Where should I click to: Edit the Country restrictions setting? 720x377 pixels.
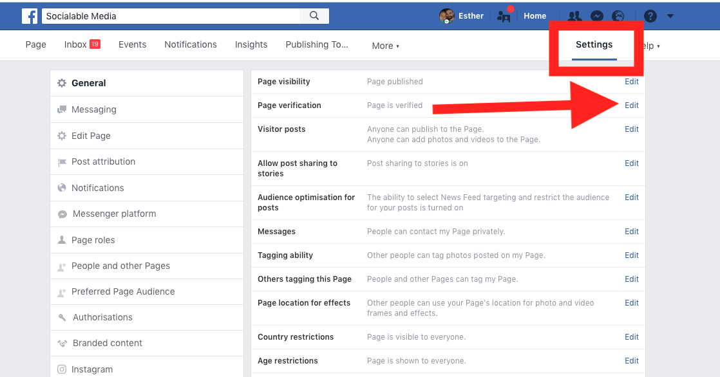(x=631, y=336)
